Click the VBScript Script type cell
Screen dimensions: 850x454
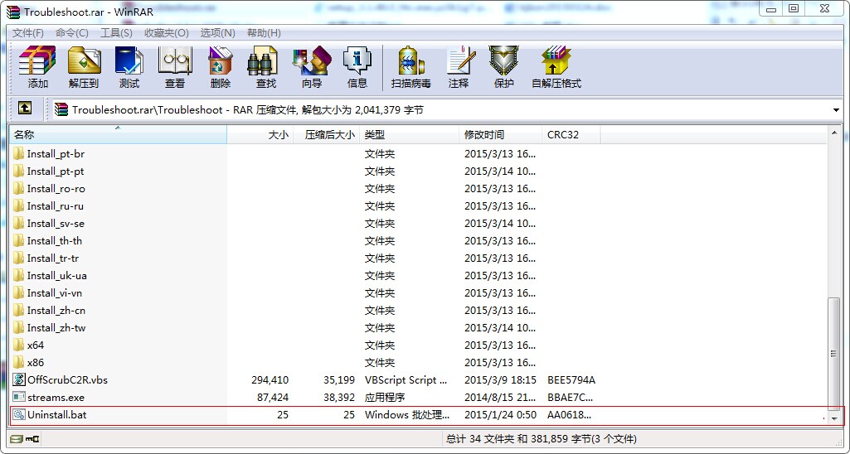coord(406,379)
